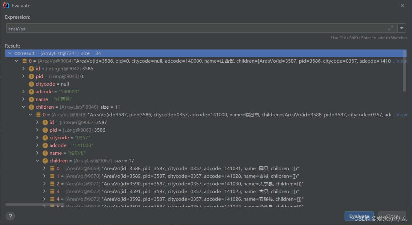The width and height of the screenshot is (412, 225).
Task: Expand the pid Long@9063 field
Action: pos(38,130)
